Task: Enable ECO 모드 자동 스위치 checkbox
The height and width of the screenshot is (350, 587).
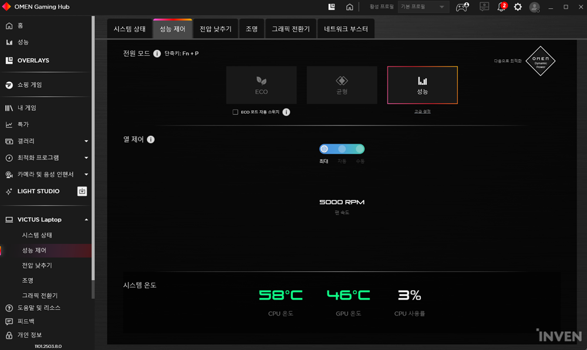Action: (x=235, y=112)
